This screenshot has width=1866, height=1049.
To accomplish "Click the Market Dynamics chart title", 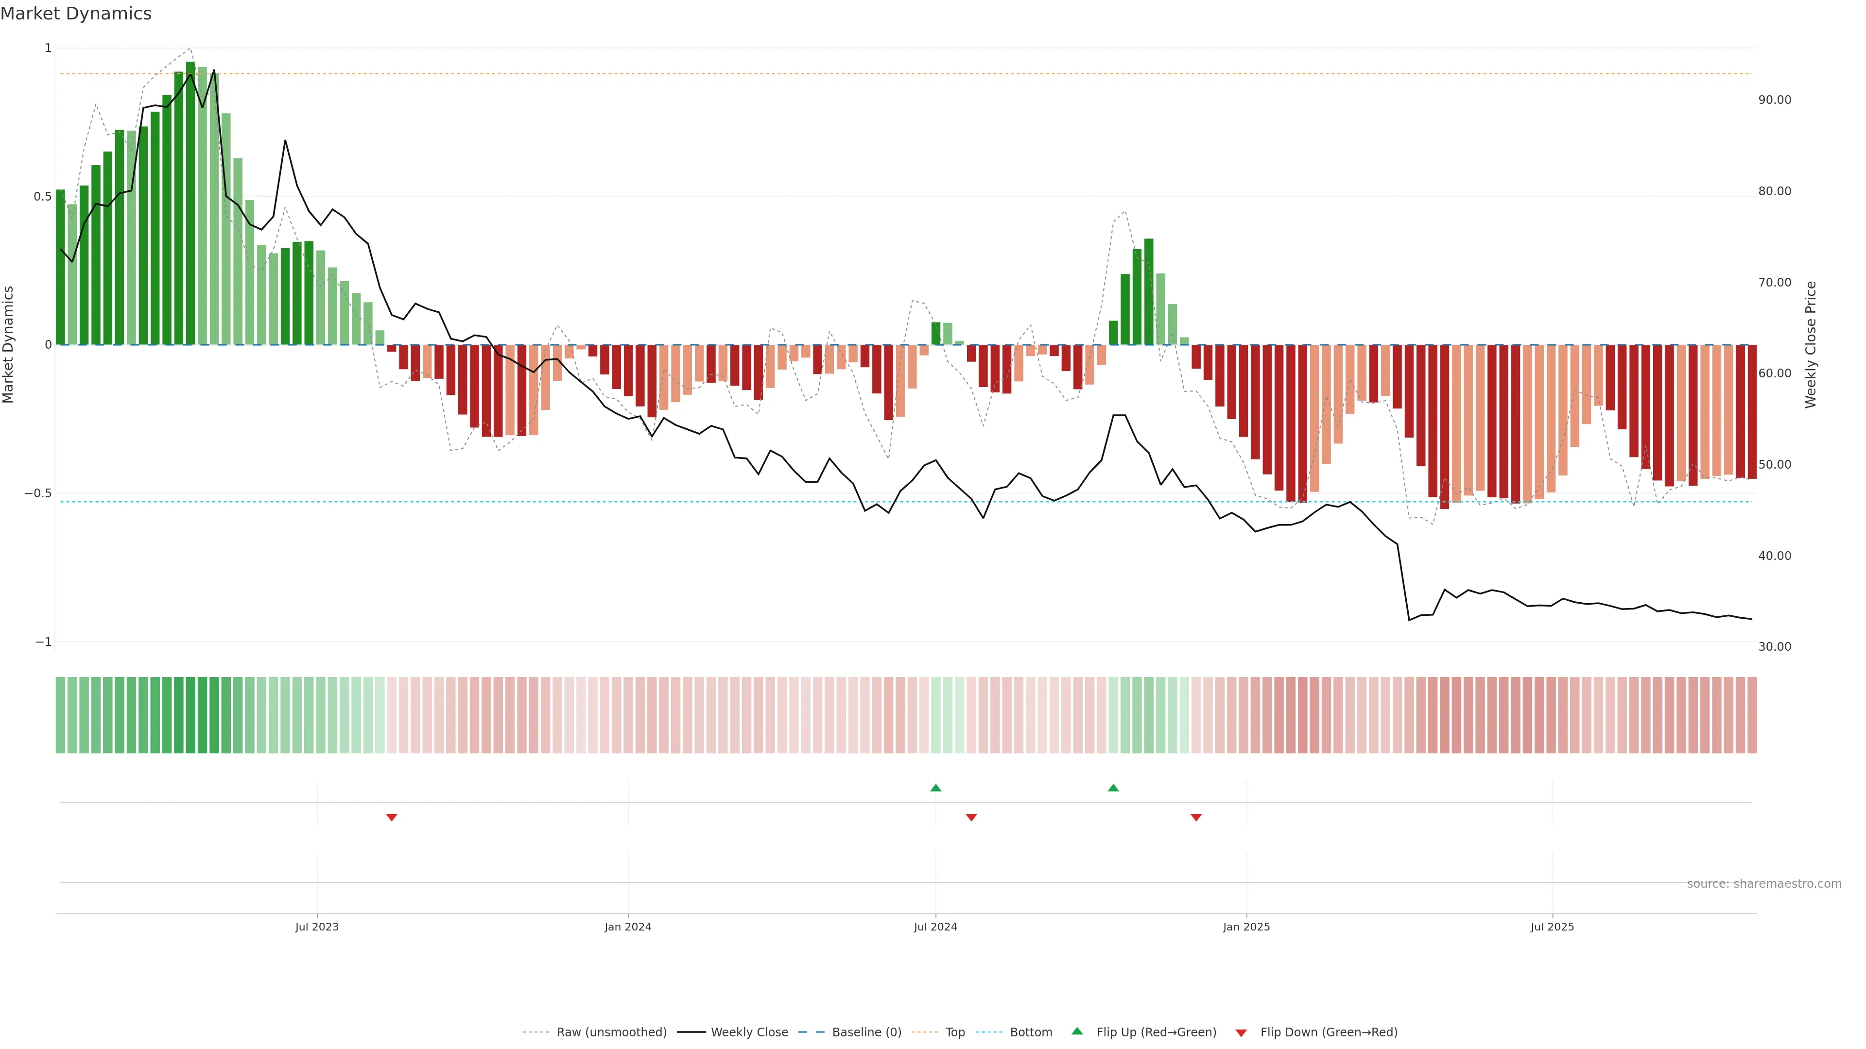I will 76,14.
